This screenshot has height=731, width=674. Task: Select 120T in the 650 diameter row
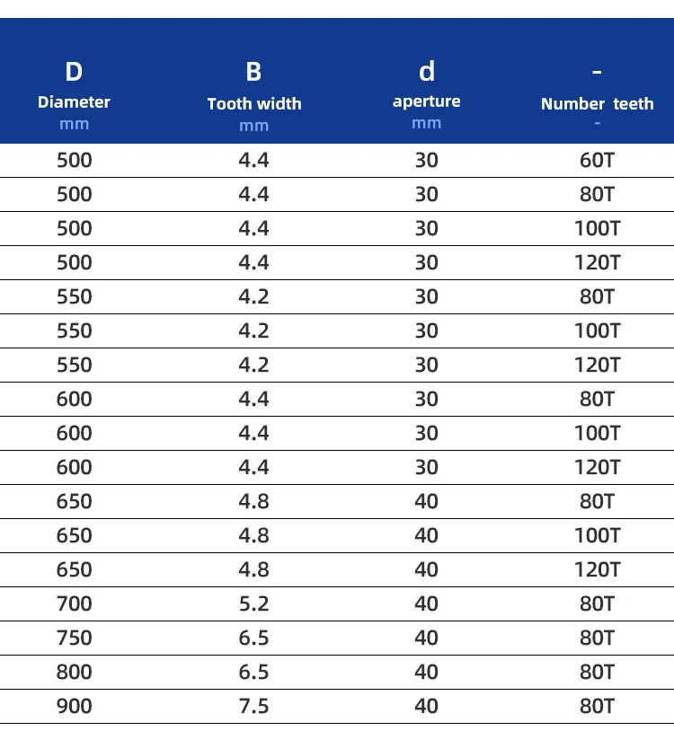(x=597, y=569)
